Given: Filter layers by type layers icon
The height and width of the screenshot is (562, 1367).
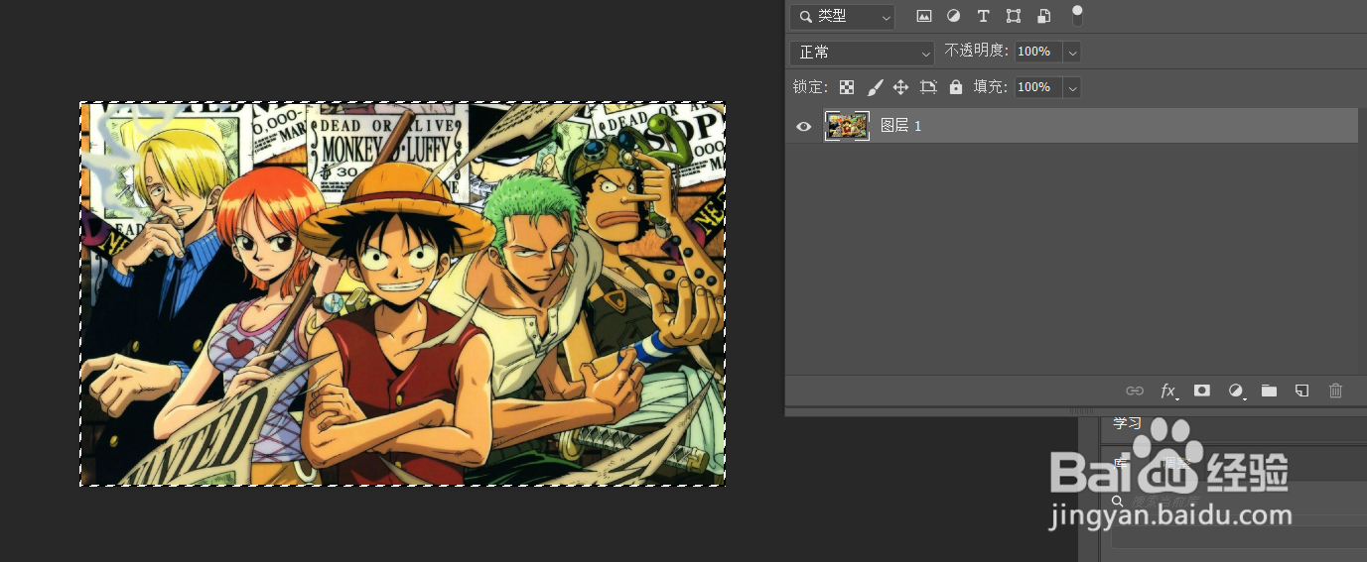Looking at the screenshot, I should (x=983, y=16).
